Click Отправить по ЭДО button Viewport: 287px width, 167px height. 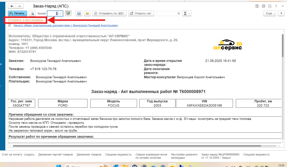(x=109, y=13)
